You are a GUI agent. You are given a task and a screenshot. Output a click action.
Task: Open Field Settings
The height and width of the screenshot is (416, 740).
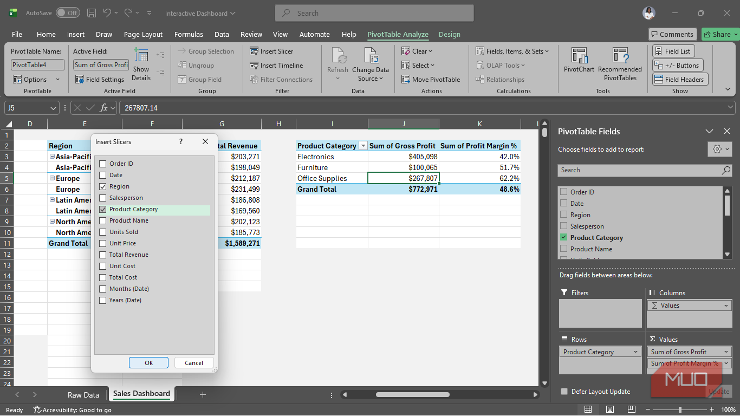[x=100, y=80]
